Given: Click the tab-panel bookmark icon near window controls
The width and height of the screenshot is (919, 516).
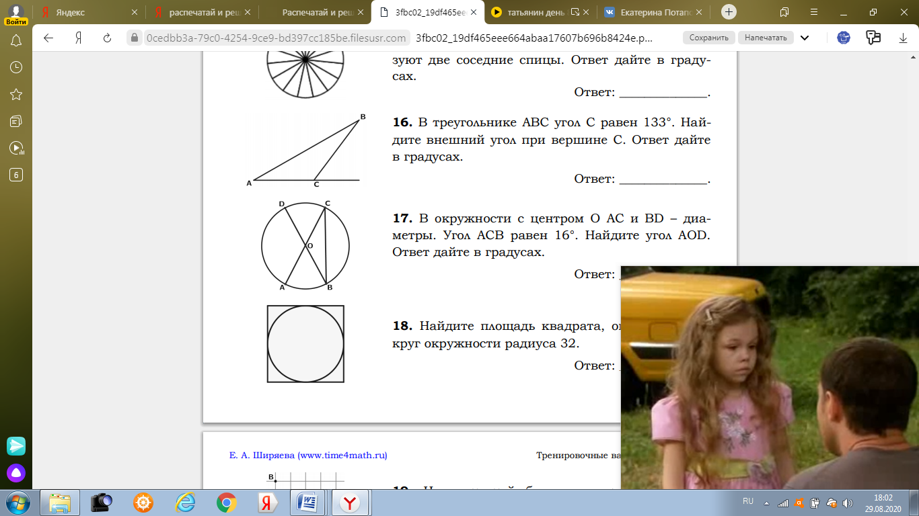Looking at the screenshot, I should (784, 12).
